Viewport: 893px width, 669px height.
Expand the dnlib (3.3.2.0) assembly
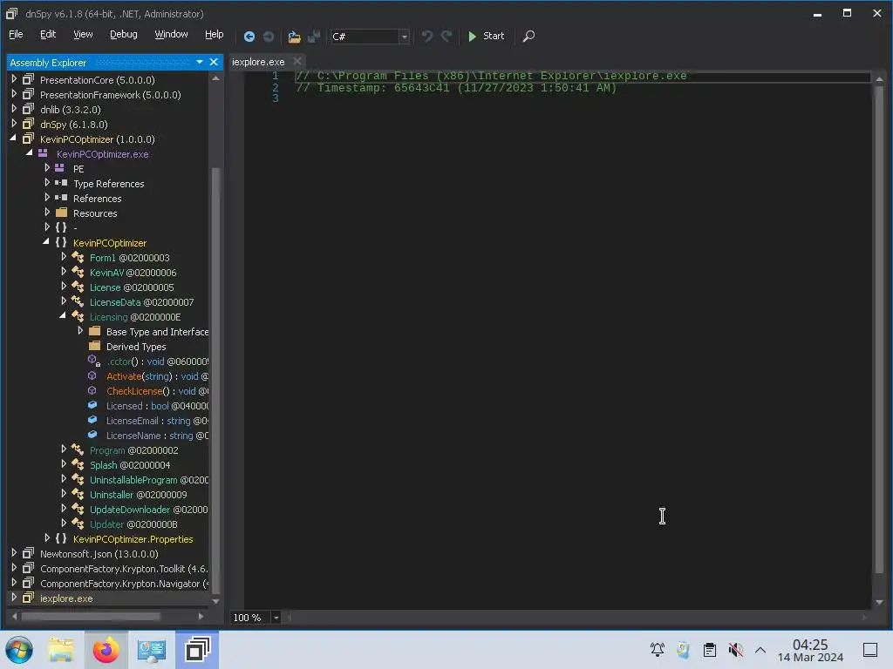point(14,109)
